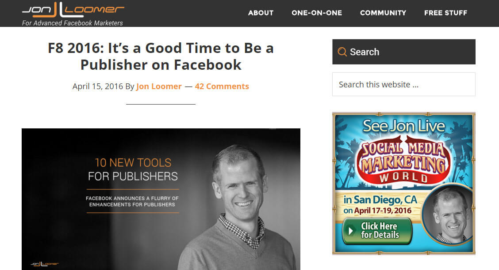Click 'See Jon Live' banner heading

click(403, 126)
